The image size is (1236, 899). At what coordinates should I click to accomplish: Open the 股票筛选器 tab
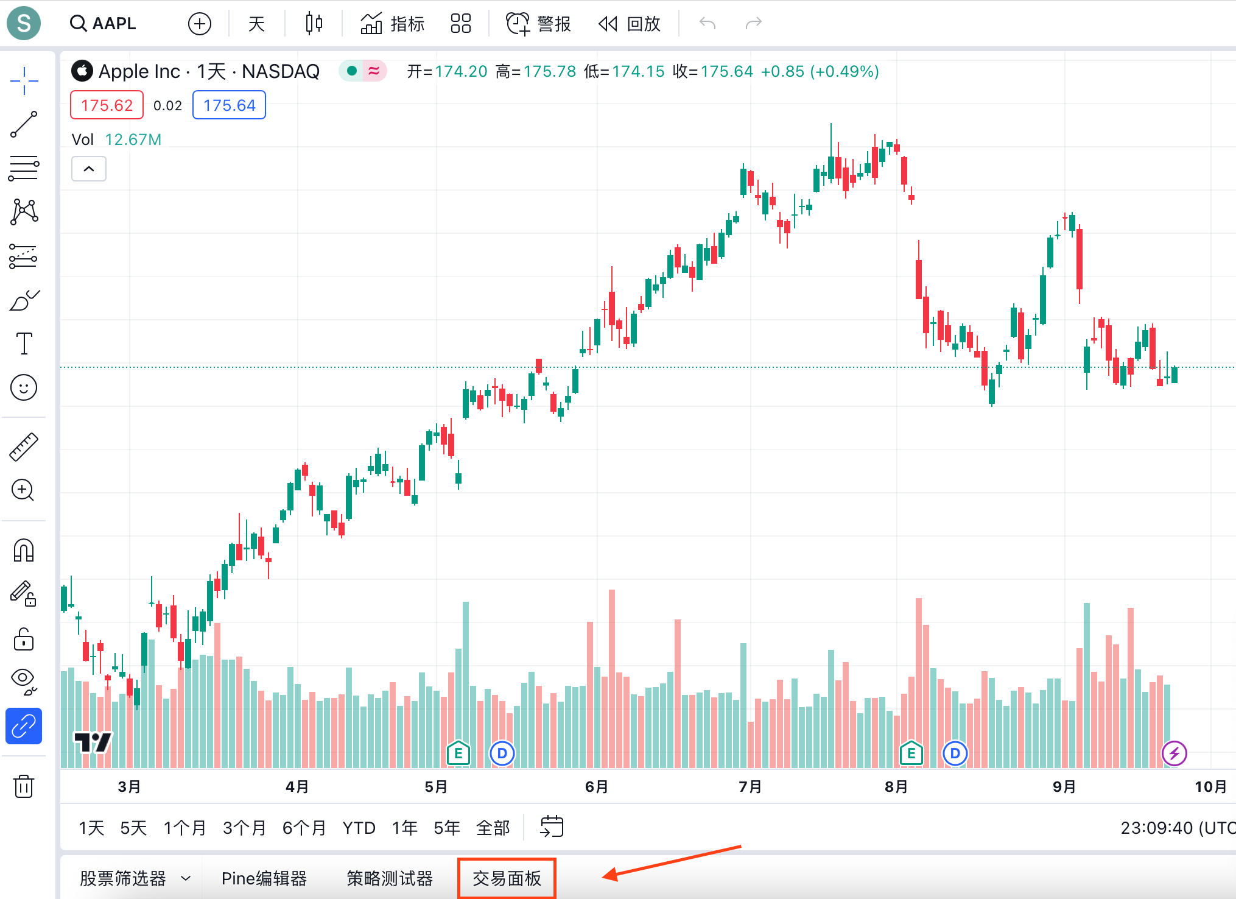(123, 878)
